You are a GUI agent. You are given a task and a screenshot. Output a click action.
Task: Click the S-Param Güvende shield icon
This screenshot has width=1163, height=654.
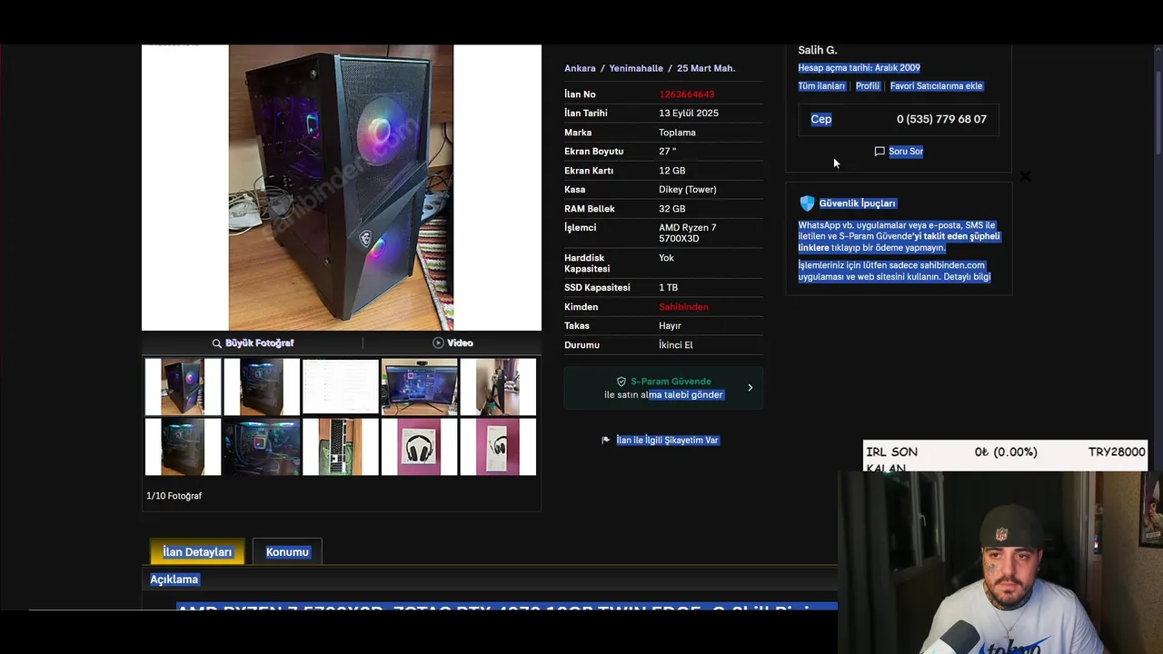[621, 381]
